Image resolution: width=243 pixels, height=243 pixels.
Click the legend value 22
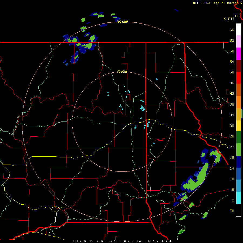tap(232, 147)
